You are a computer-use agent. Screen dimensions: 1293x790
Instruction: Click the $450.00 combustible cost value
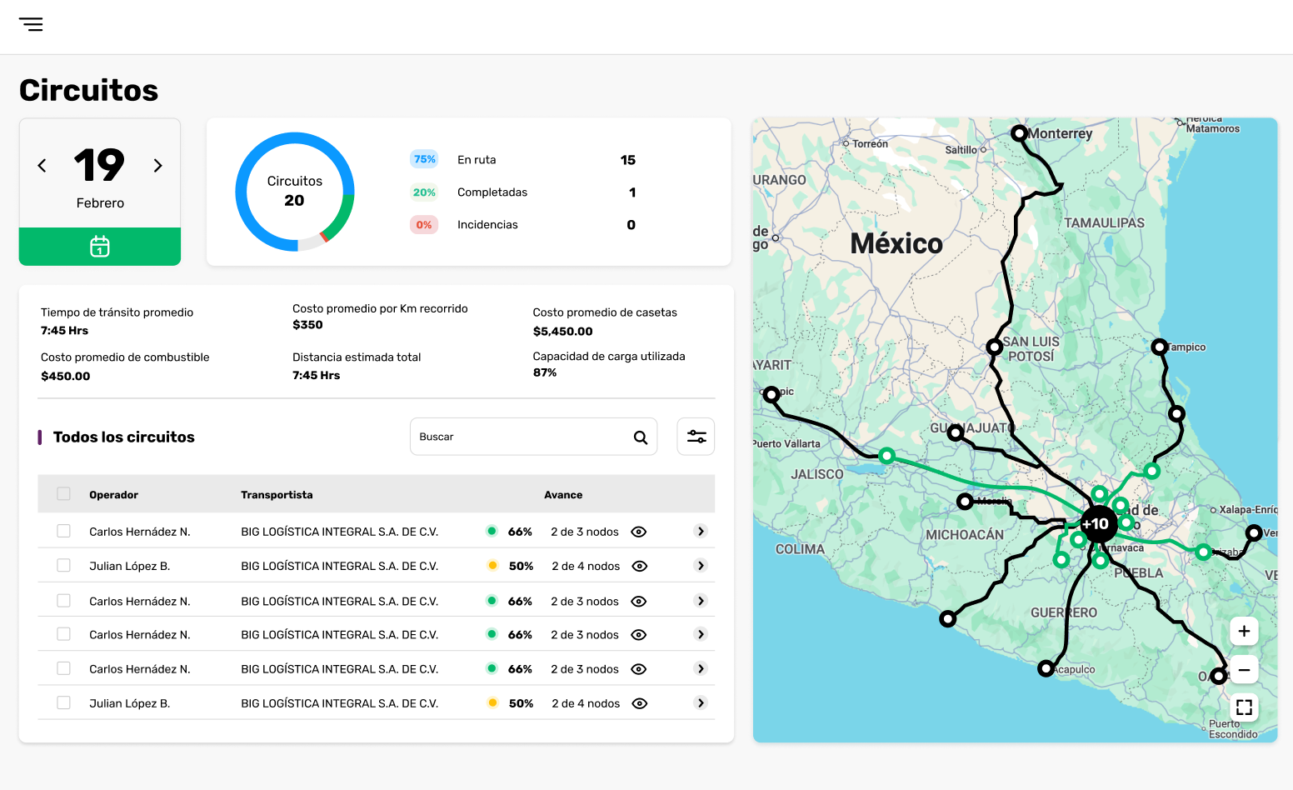click(66, 377)
